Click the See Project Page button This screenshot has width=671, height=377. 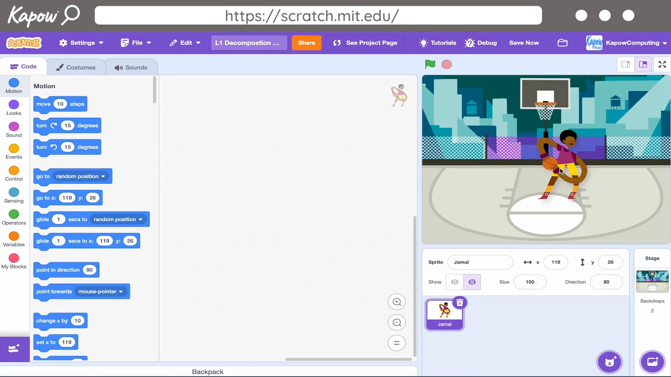pyautogui.click(x=365, y=43)
